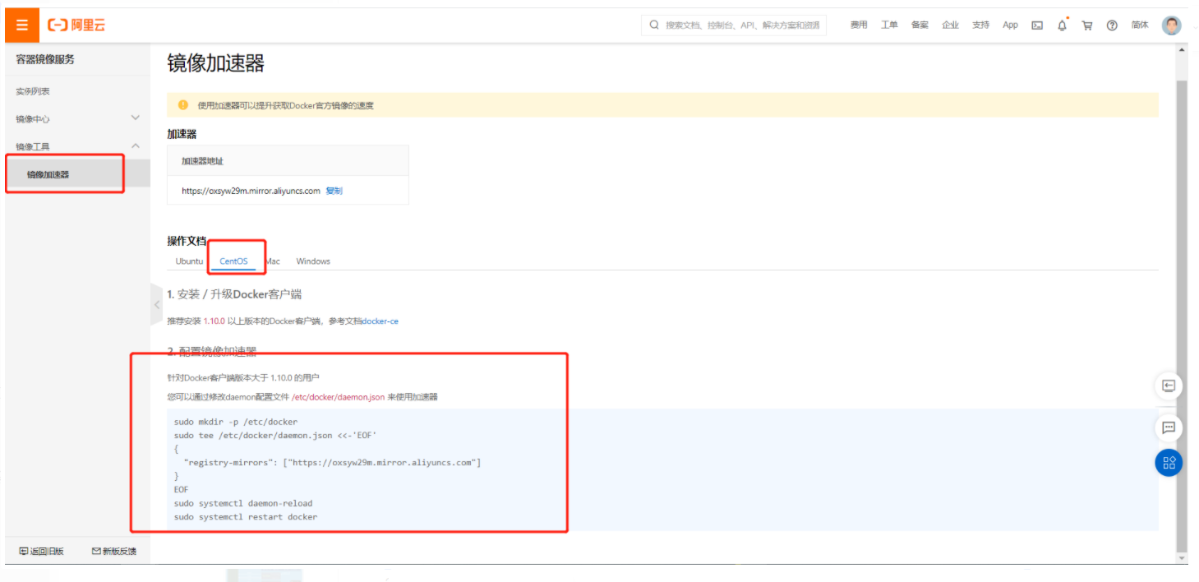Open 备案 in top bar
1199x582 pixels.
[920, 25]
